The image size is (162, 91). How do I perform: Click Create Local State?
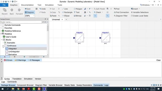[139, 16]
